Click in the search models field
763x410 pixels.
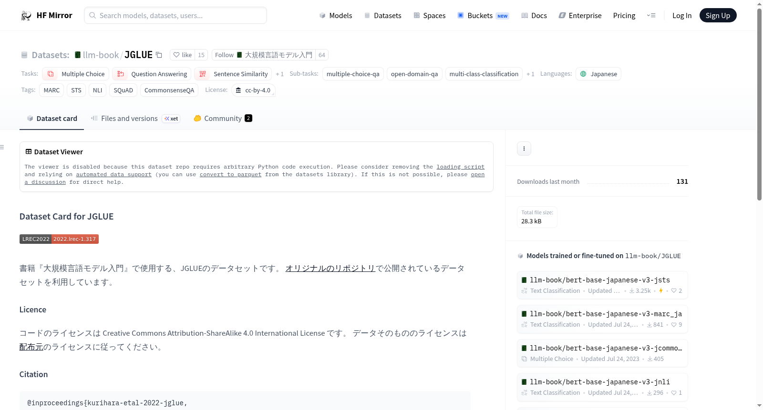pyautogui.click(x=175, y=15)
